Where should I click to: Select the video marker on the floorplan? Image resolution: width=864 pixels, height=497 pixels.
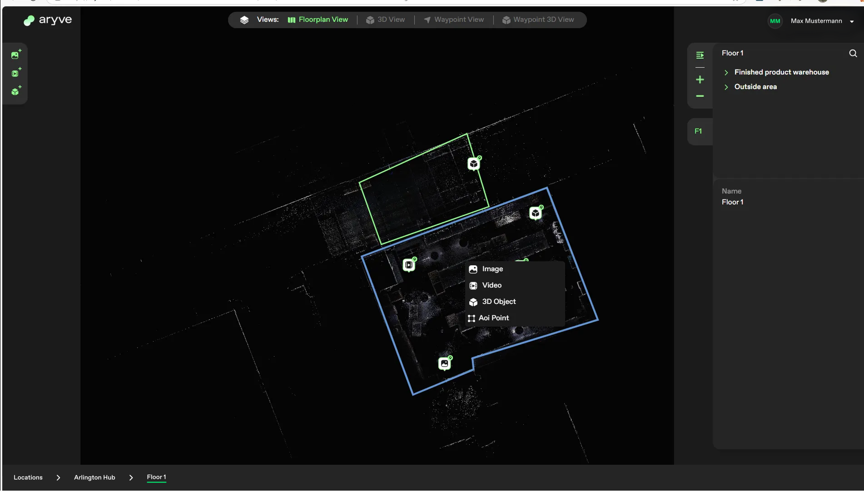(409, 265)
